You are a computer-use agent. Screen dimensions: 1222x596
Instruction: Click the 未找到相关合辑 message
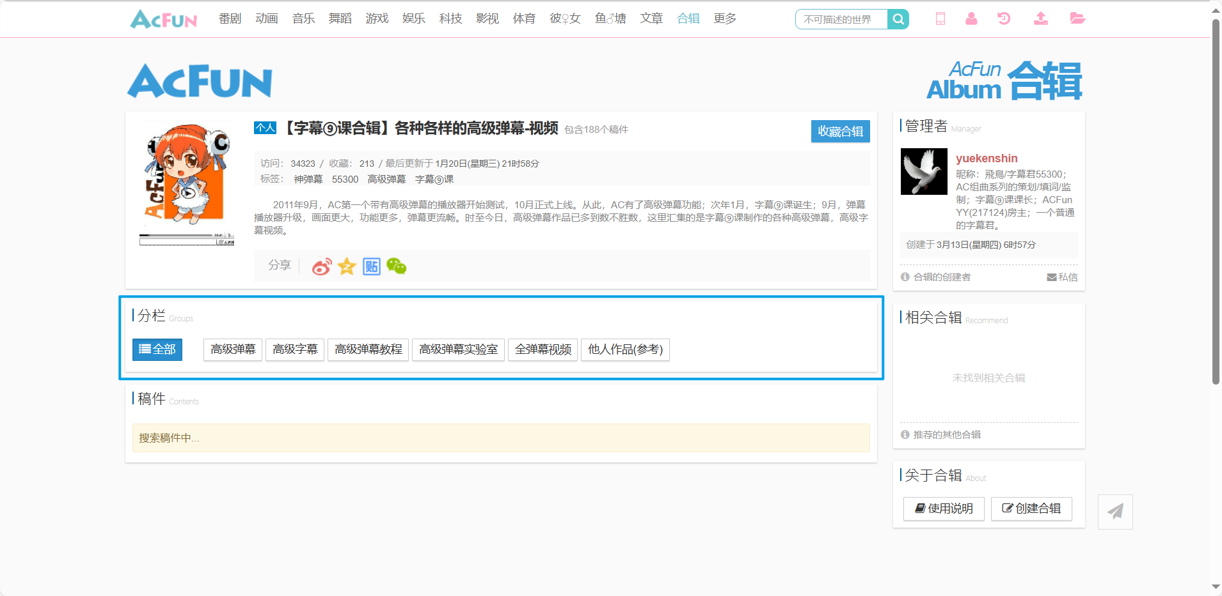coord(988,378)
